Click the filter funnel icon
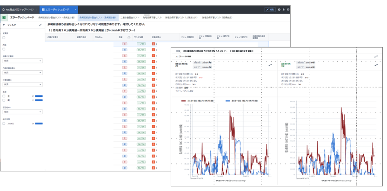 point(4,25)
